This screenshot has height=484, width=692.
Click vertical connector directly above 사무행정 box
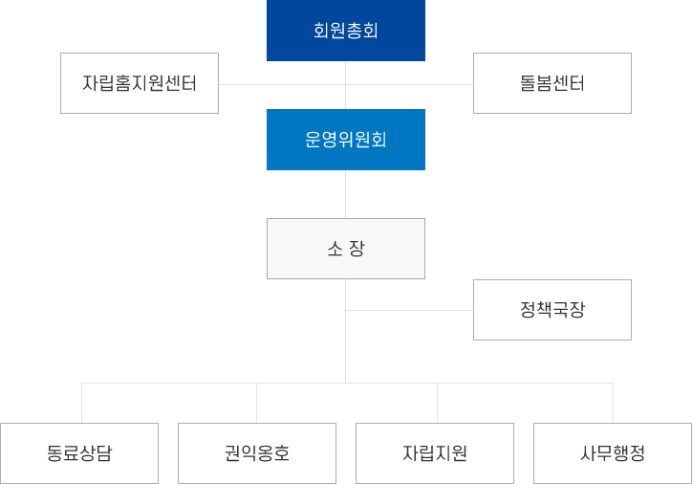point(613,403)
